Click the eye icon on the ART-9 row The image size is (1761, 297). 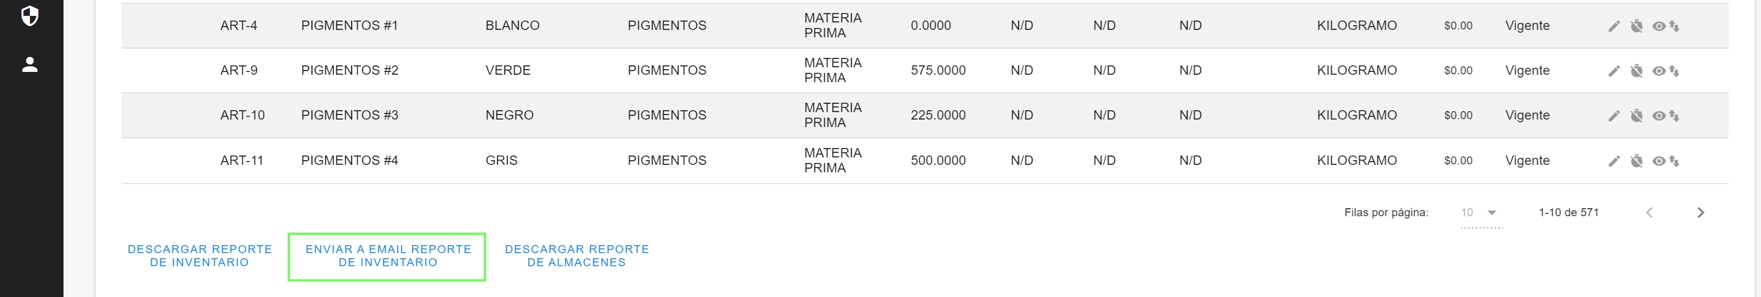coord(1658,71)
